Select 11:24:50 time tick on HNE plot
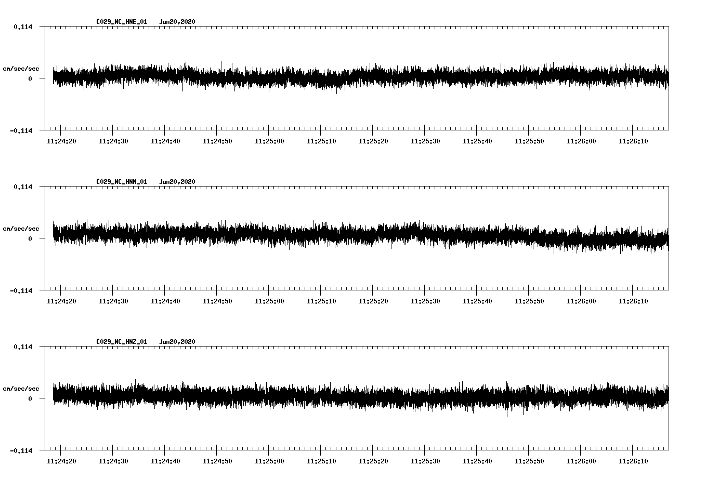 [x=217, y=141]
